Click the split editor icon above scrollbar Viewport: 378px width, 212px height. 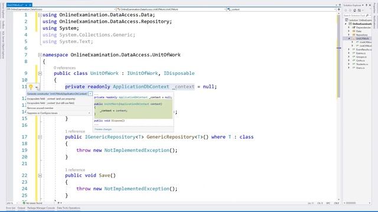point(338,9)
